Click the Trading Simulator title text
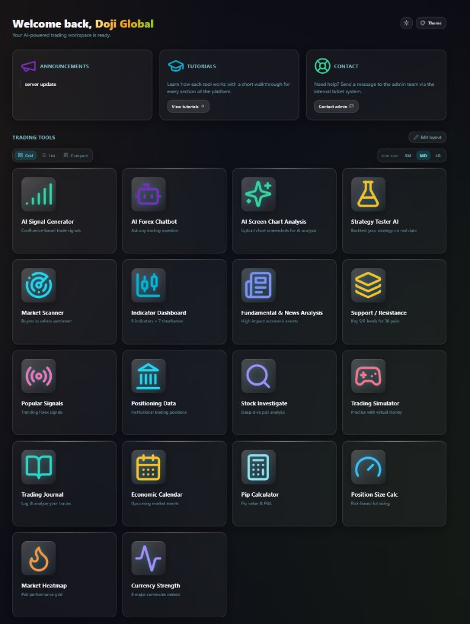 click(x=376, y=403)
